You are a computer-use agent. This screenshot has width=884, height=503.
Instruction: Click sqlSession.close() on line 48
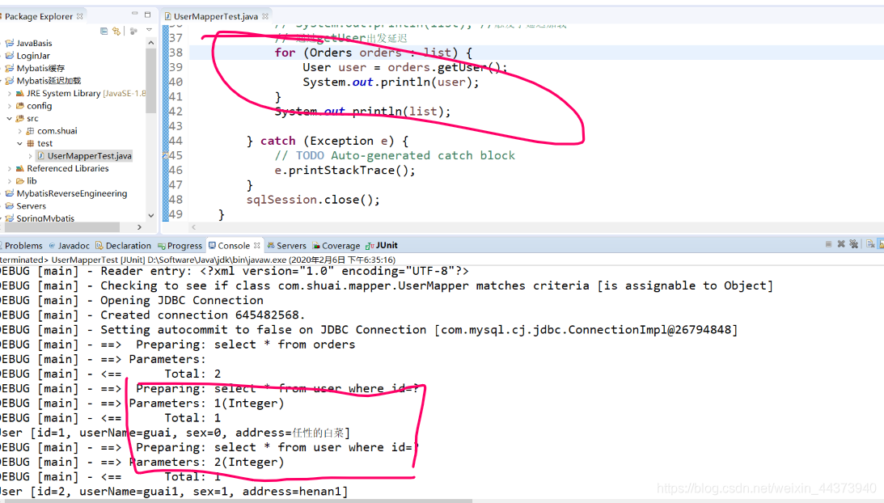pos(313,200)
